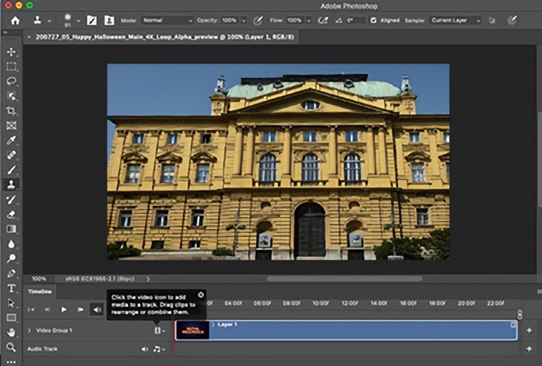This screenshot has height=366, width=542.
Task: Mute the Audio Track
Action: (x=144, y=349)
